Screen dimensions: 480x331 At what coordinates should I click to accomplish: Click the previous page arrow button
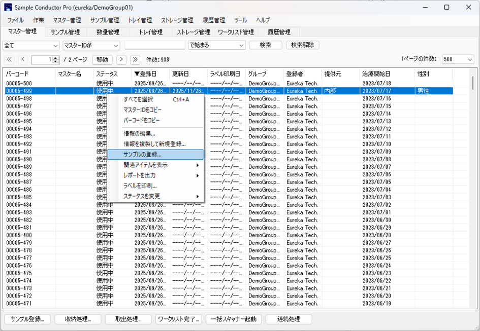[x=22, y=60]
